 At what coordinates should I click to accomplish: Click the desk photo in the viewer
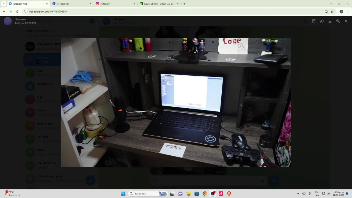tap(176, 103)
